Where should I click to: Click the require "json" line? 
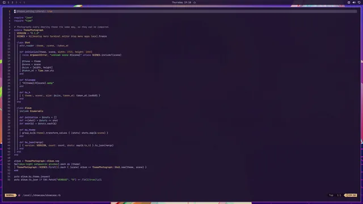tap(23, 18)
